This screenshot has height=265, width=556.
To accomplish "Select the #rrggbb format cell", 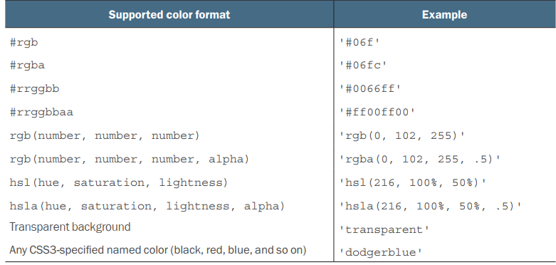I will [34, 88].
